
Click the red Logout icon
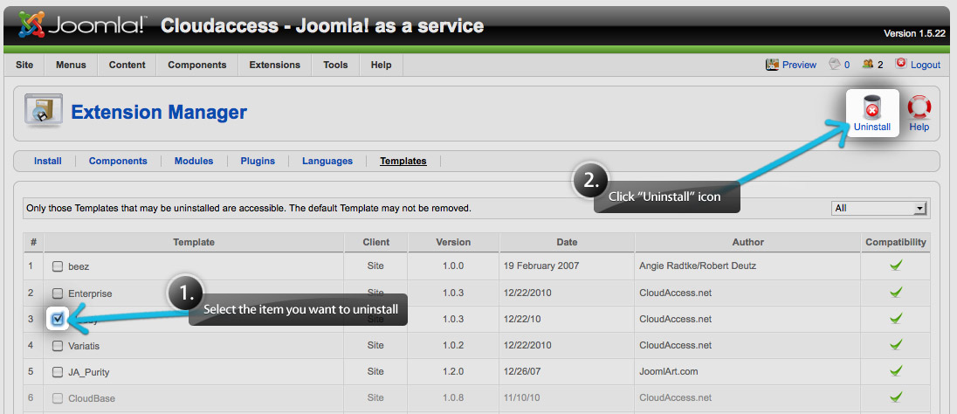[901, 64]
